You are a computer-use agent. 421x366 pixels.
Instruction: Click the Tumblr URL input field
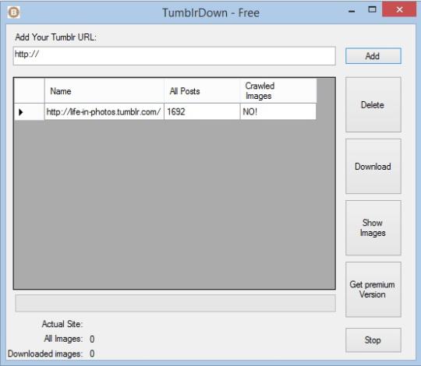(x=175, y=56)
